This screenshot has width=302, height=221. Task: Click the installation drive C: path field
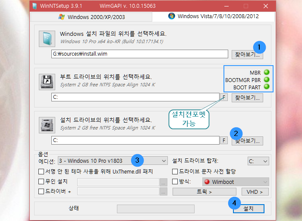pos(135,140)
